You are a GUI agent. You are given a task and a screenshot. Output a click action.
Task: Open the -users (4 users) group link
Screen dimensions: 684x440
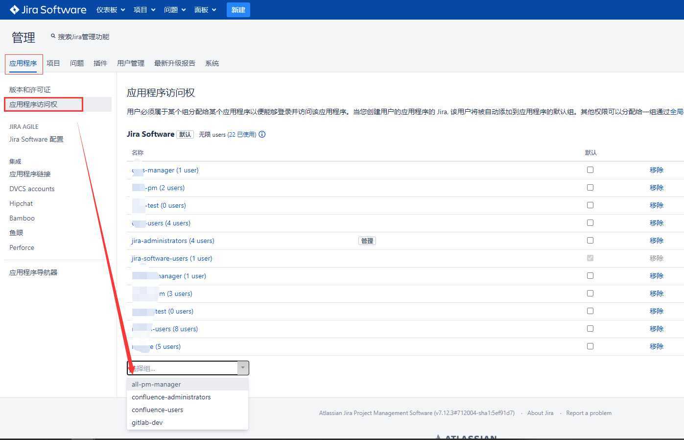tap(161, 223)
